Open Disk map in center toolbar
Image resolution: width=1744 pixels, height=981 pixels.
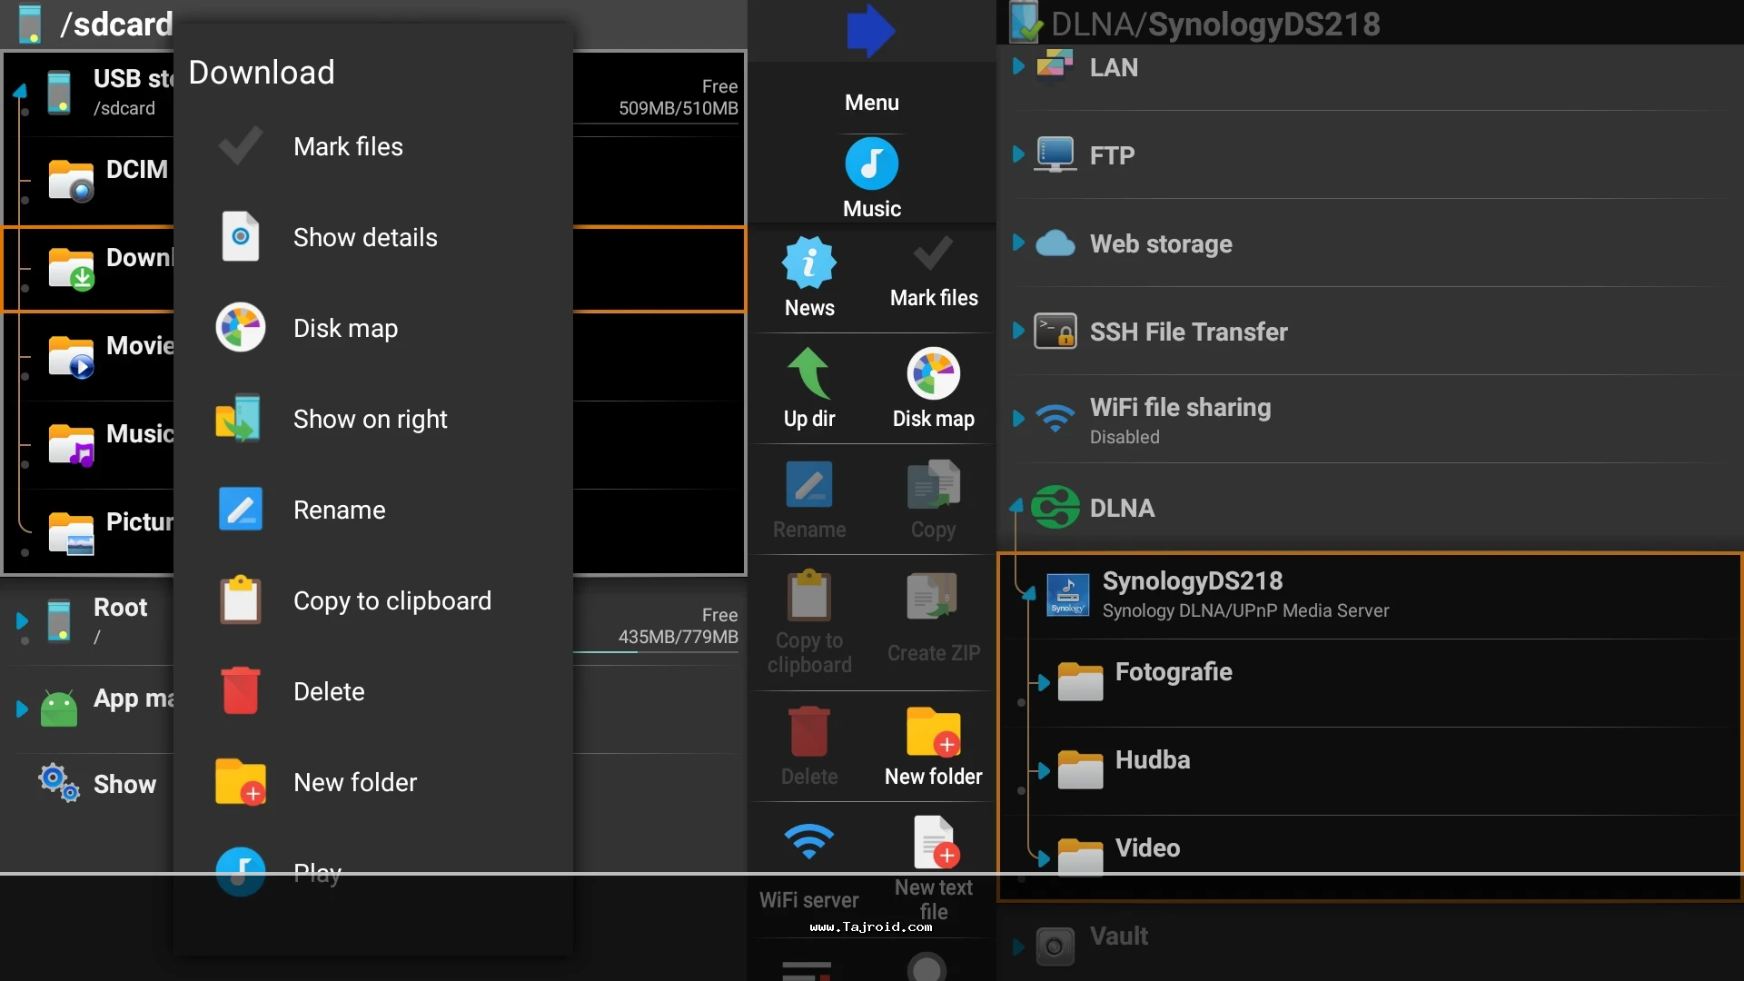(x=933, y=374)
